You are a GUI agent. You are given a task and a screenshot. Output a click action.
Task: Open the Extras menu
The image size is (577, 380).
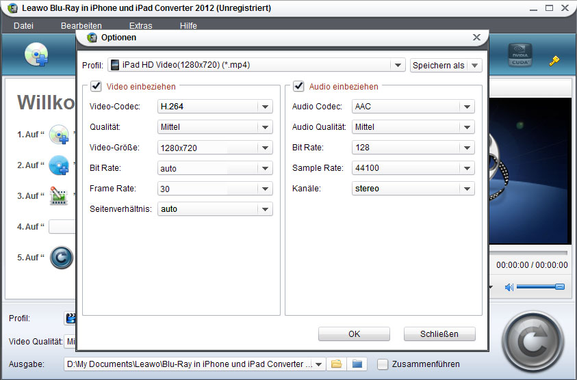click(140, 26)
